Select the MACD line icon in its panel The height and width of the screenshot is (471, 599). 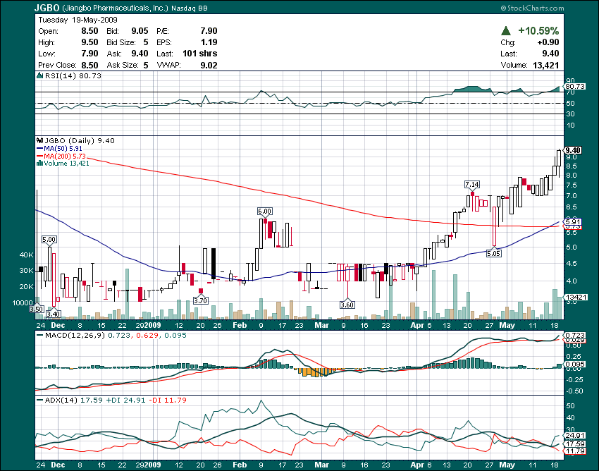40,335
